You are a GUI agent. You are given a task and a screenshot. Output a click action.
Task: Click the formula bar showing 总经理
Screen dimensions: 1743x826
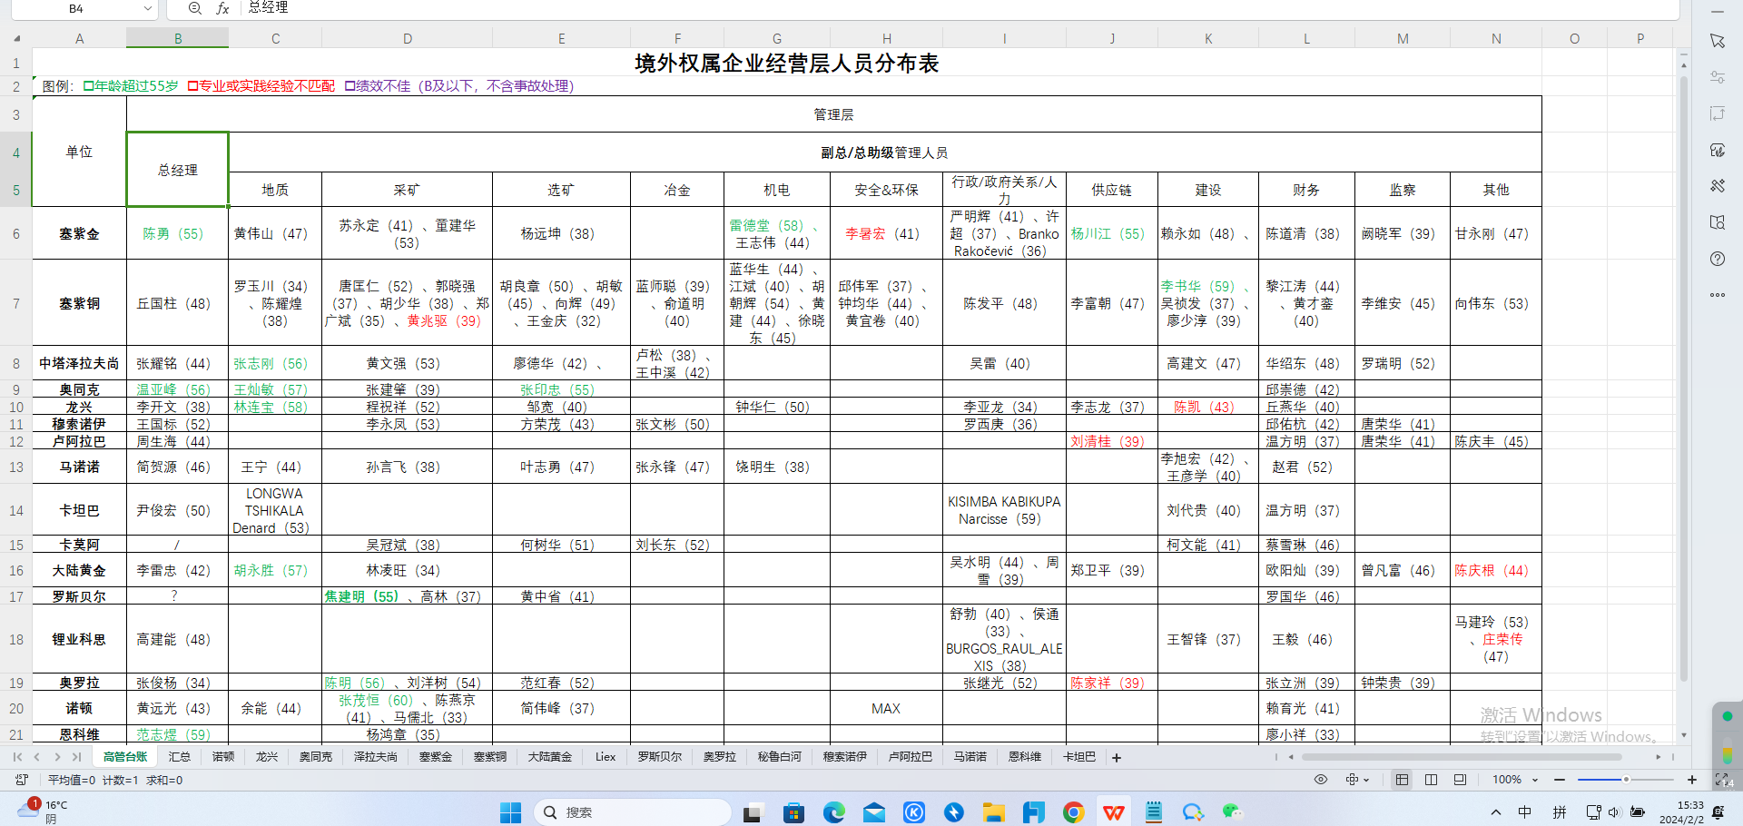click(959, 8)
